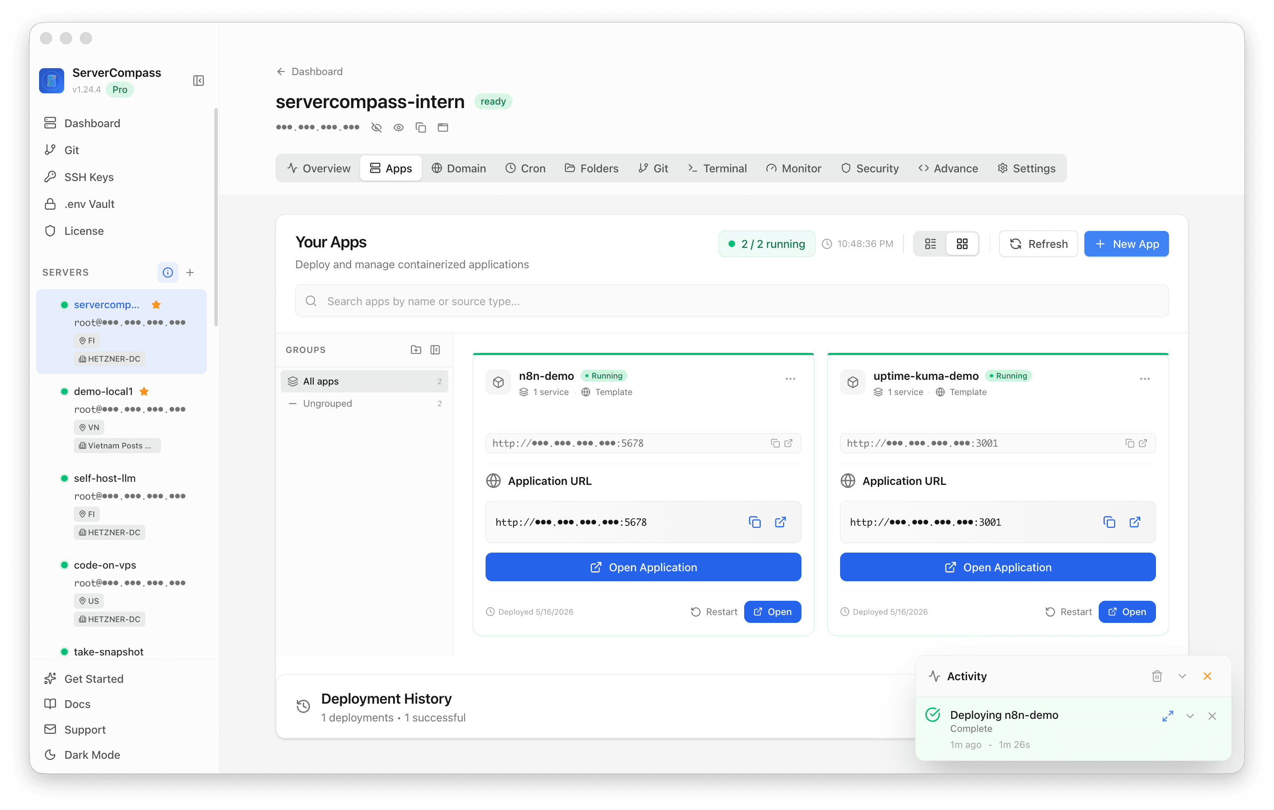
Task: Reveal the server IP with the eye icon
Action: click(x=399, y=128)
